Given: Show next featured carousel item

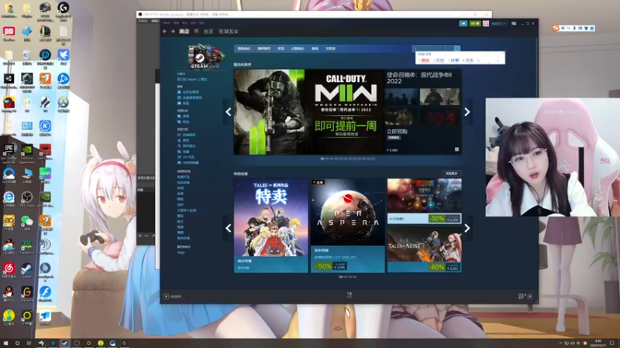Looking at the screenshot, I should point(467,112).
